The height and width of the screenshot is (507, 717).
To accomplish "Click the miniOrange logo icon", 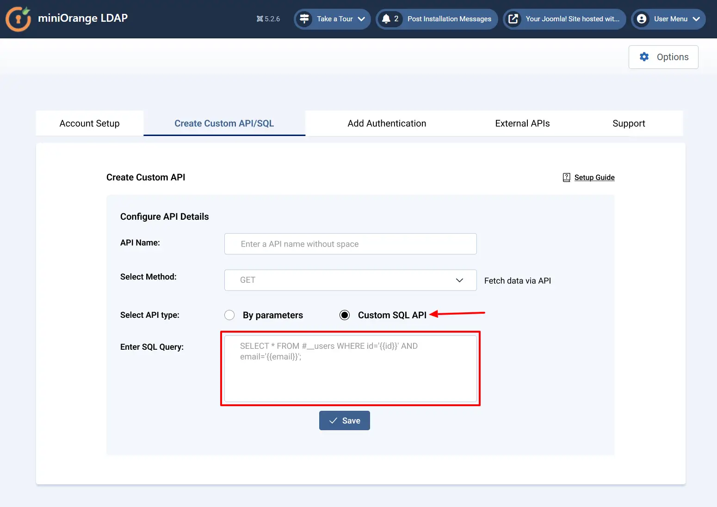I will tap(18, 19).
